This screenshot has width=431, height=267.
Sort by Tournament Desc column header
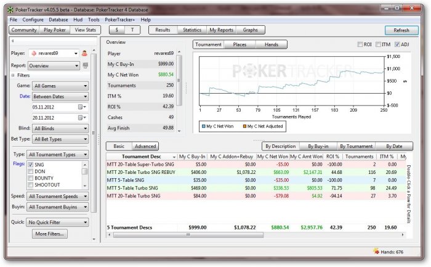pyautogui.click(x=142, y=157)
